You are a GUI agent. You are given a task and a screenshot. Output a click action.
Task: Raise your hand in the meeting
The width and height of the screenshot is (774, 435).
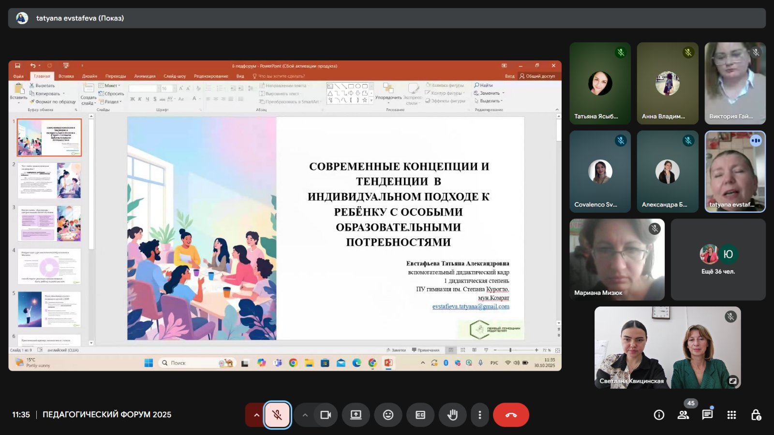452,415
